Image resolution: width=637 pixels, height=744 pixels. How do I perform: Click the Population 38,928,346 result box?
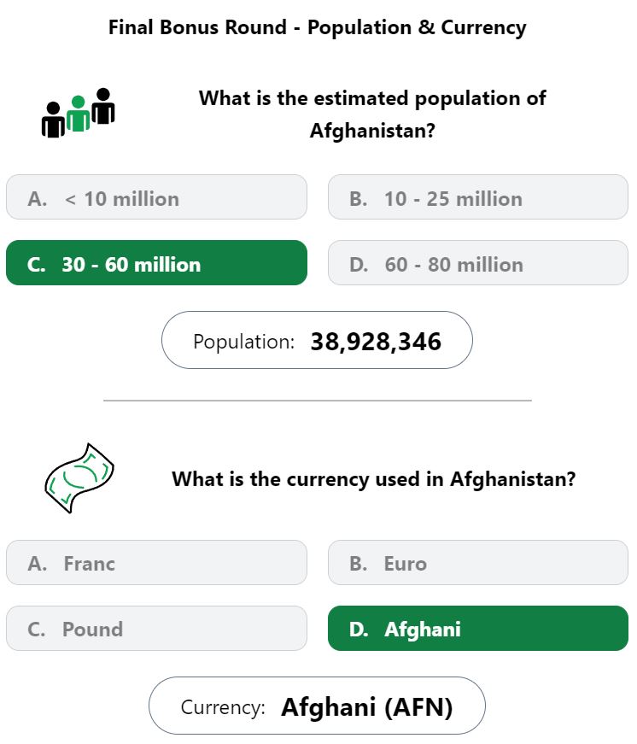pos(317,340)
